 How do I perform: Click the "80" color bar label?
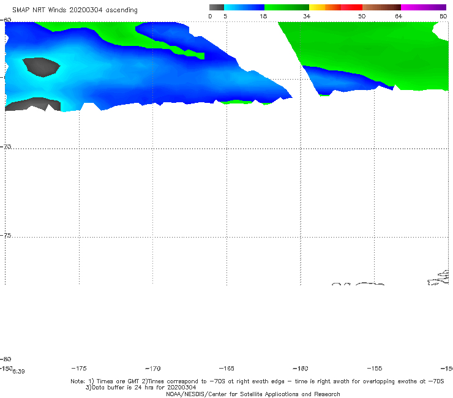pyautogui.click(x=443, y=16)
